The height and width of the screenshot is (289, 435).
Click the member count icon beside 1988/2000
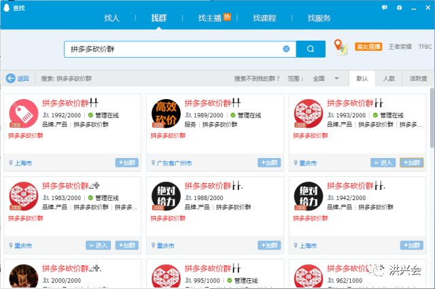pyautogui.click(x=188, y=197)
